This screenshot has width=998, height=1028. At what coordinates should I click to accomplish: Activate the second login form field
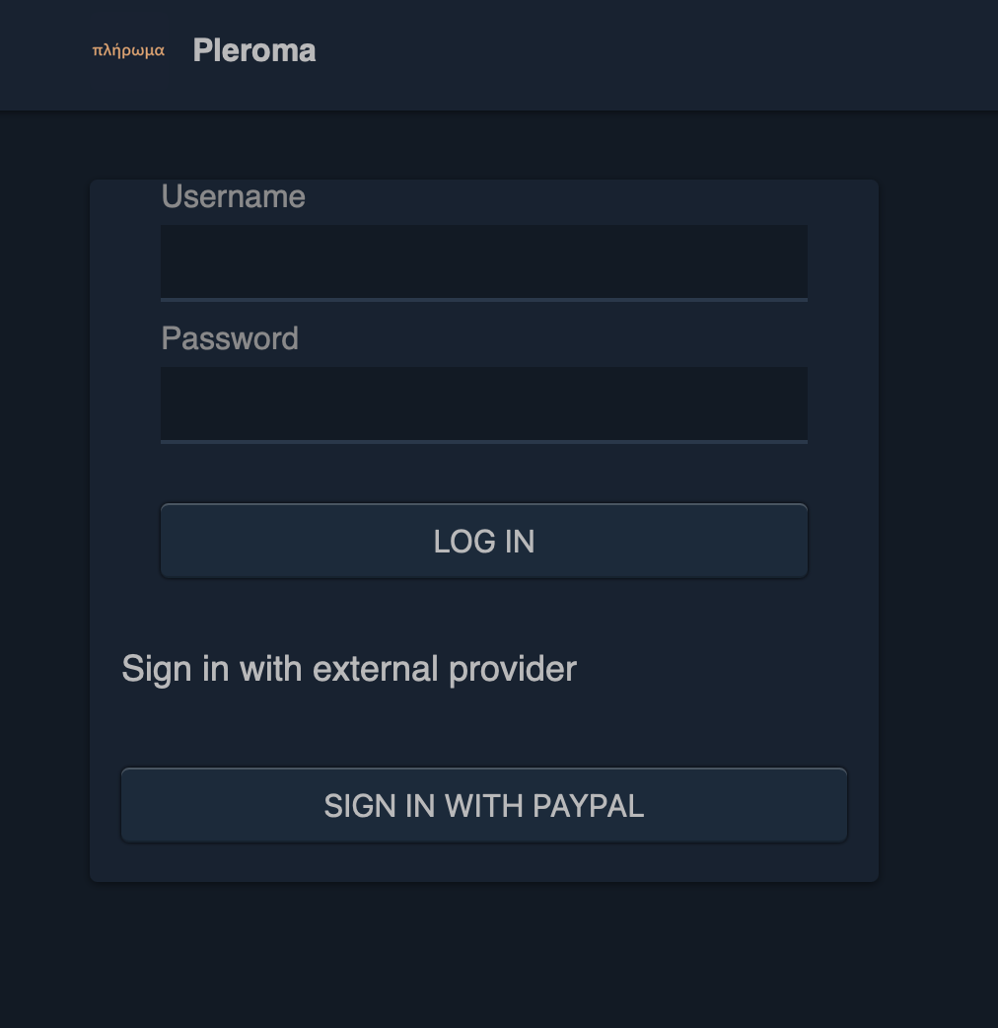click(x=483, y=404)
